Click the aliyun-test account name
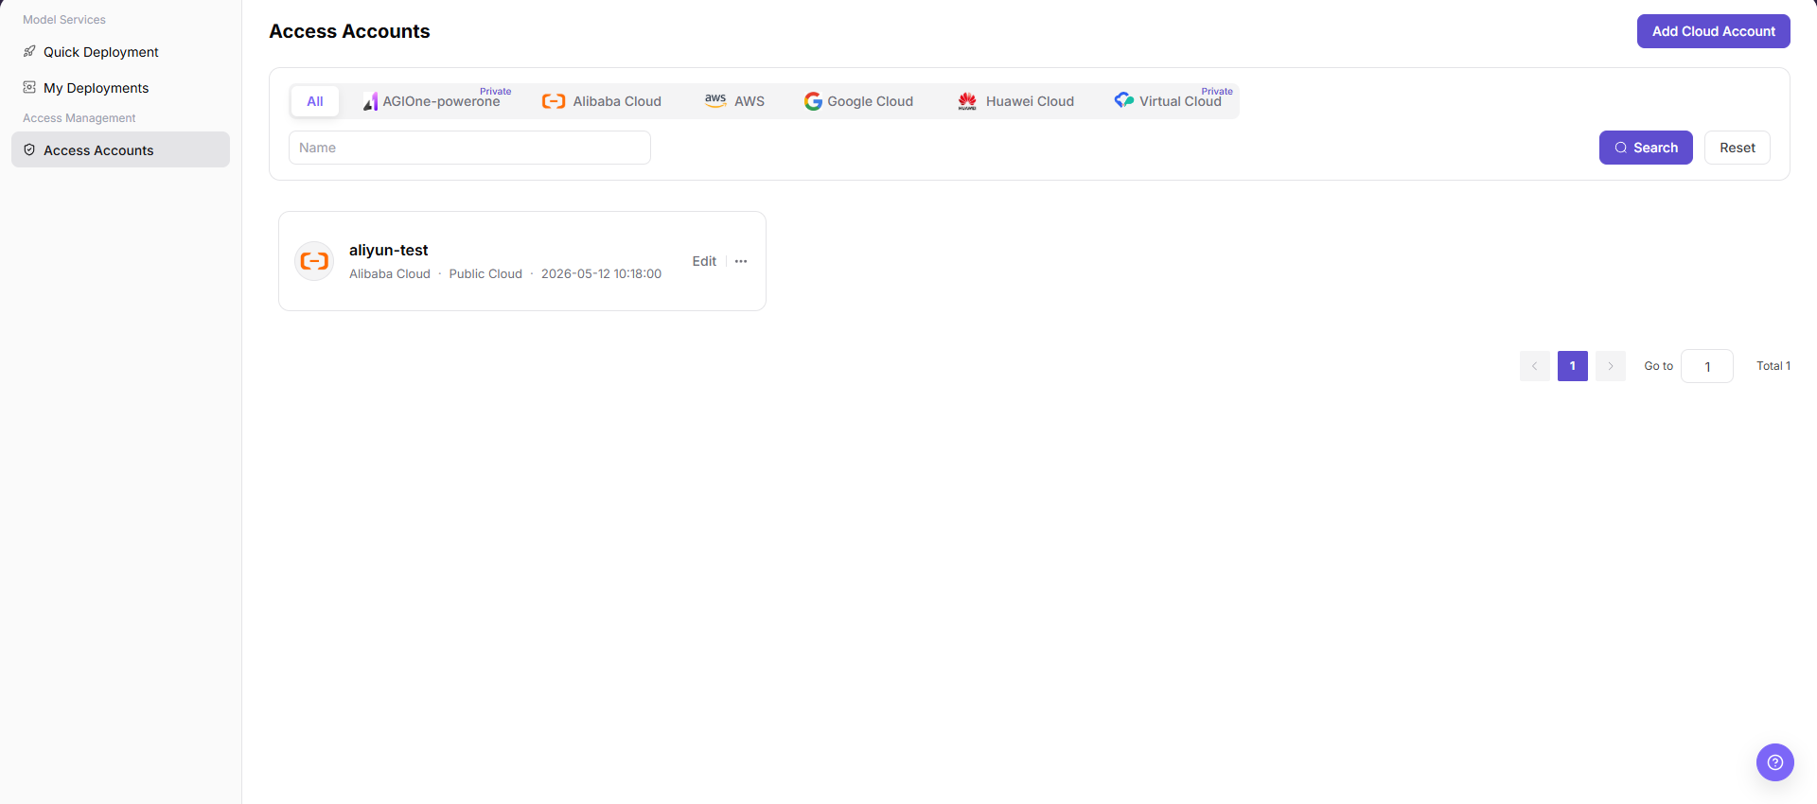Image resolution: width=1817 pixels, height=804 pixels. (388, 250)
